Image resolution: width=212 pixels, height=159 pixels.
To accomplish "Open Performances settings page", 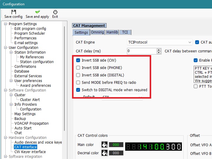I will [25, 38].
